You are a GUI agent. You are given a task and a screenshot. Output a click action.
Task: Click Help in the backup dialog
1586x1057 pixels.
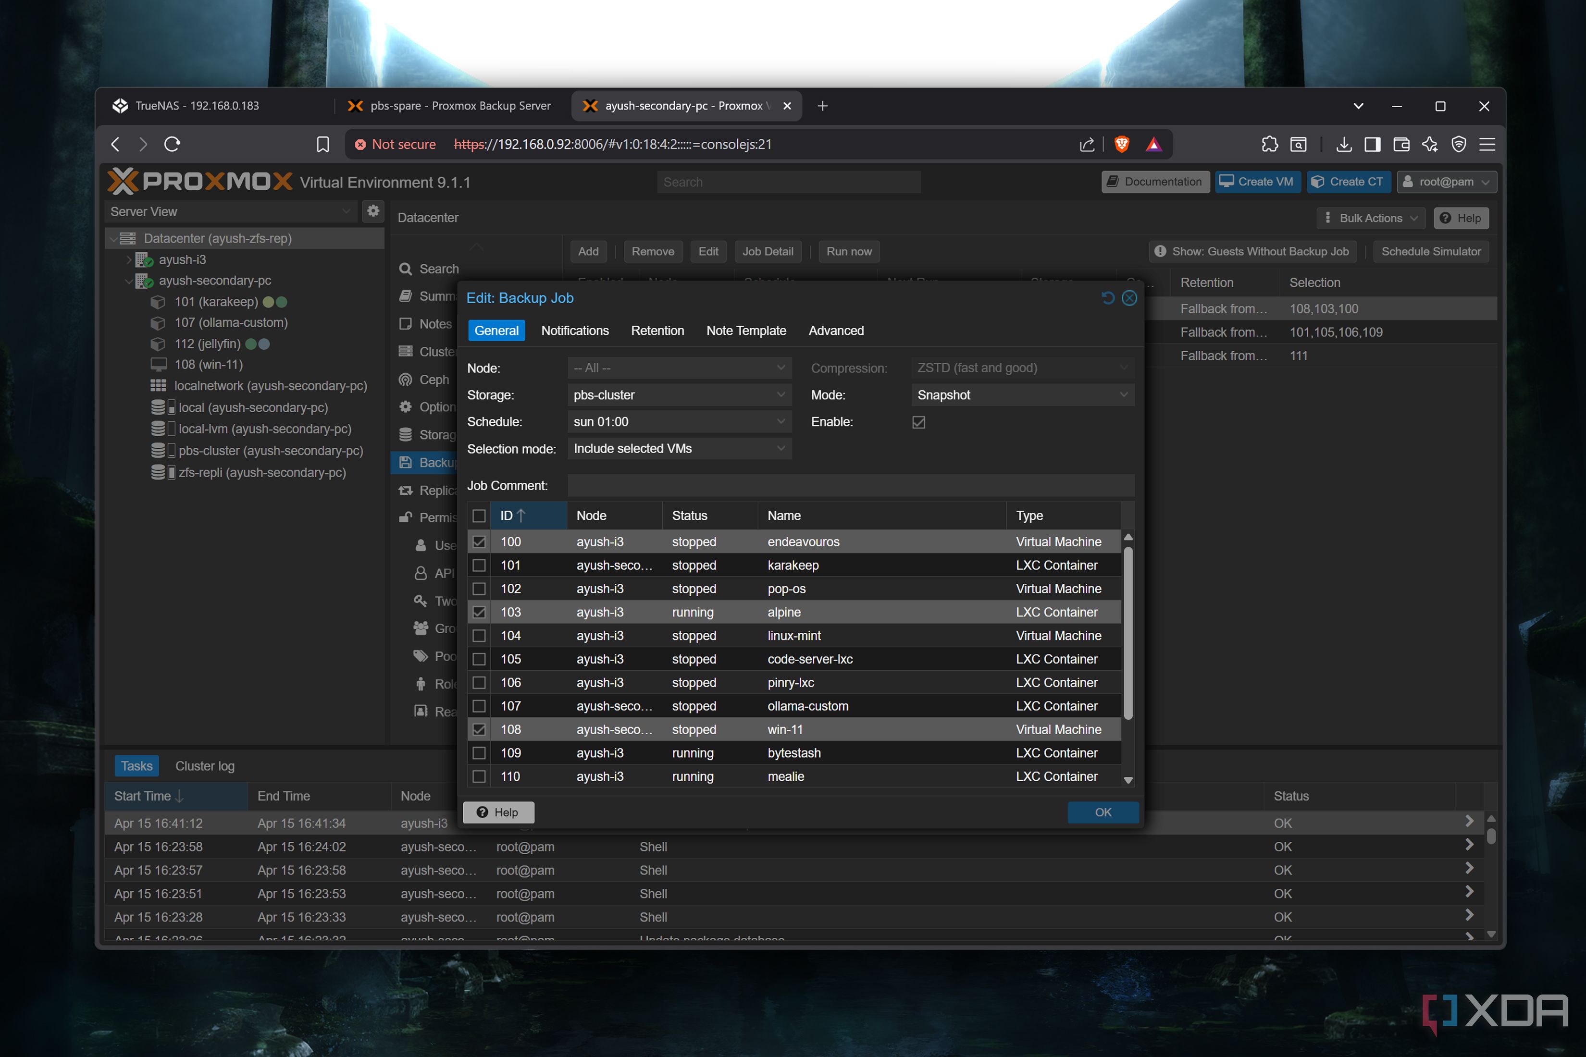click(x=497, y=812)
